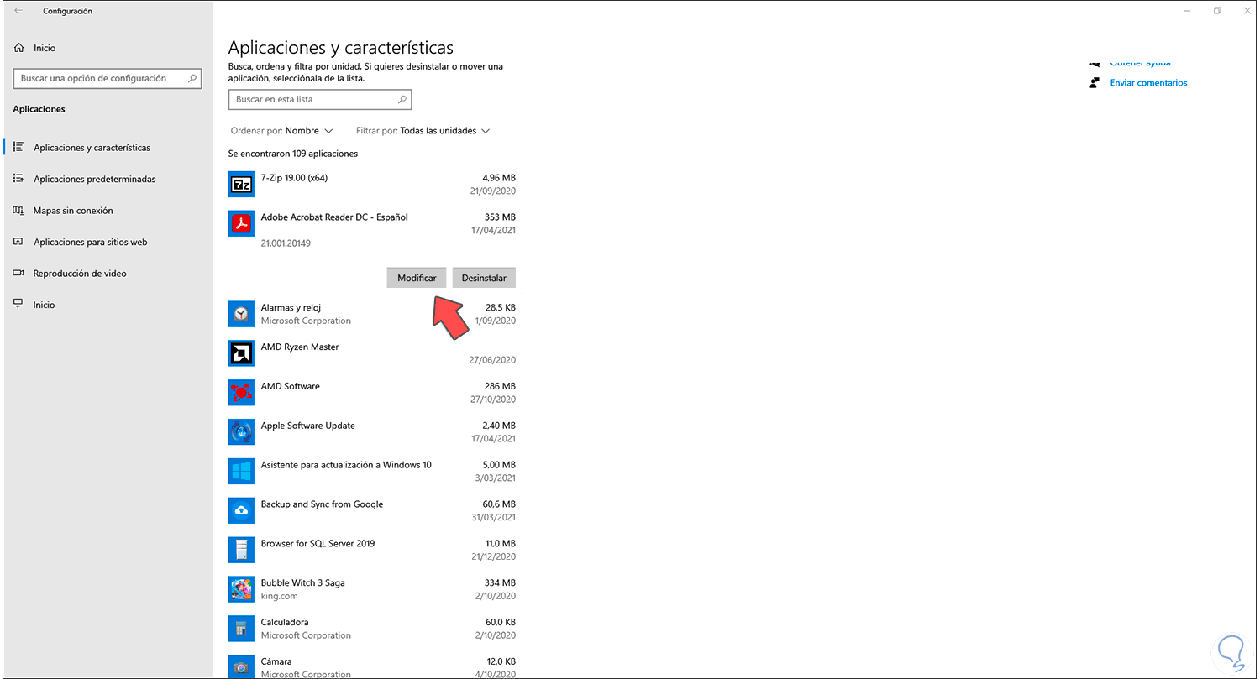Open the Ordenar por Nombre dropdown

coord(281,131)
